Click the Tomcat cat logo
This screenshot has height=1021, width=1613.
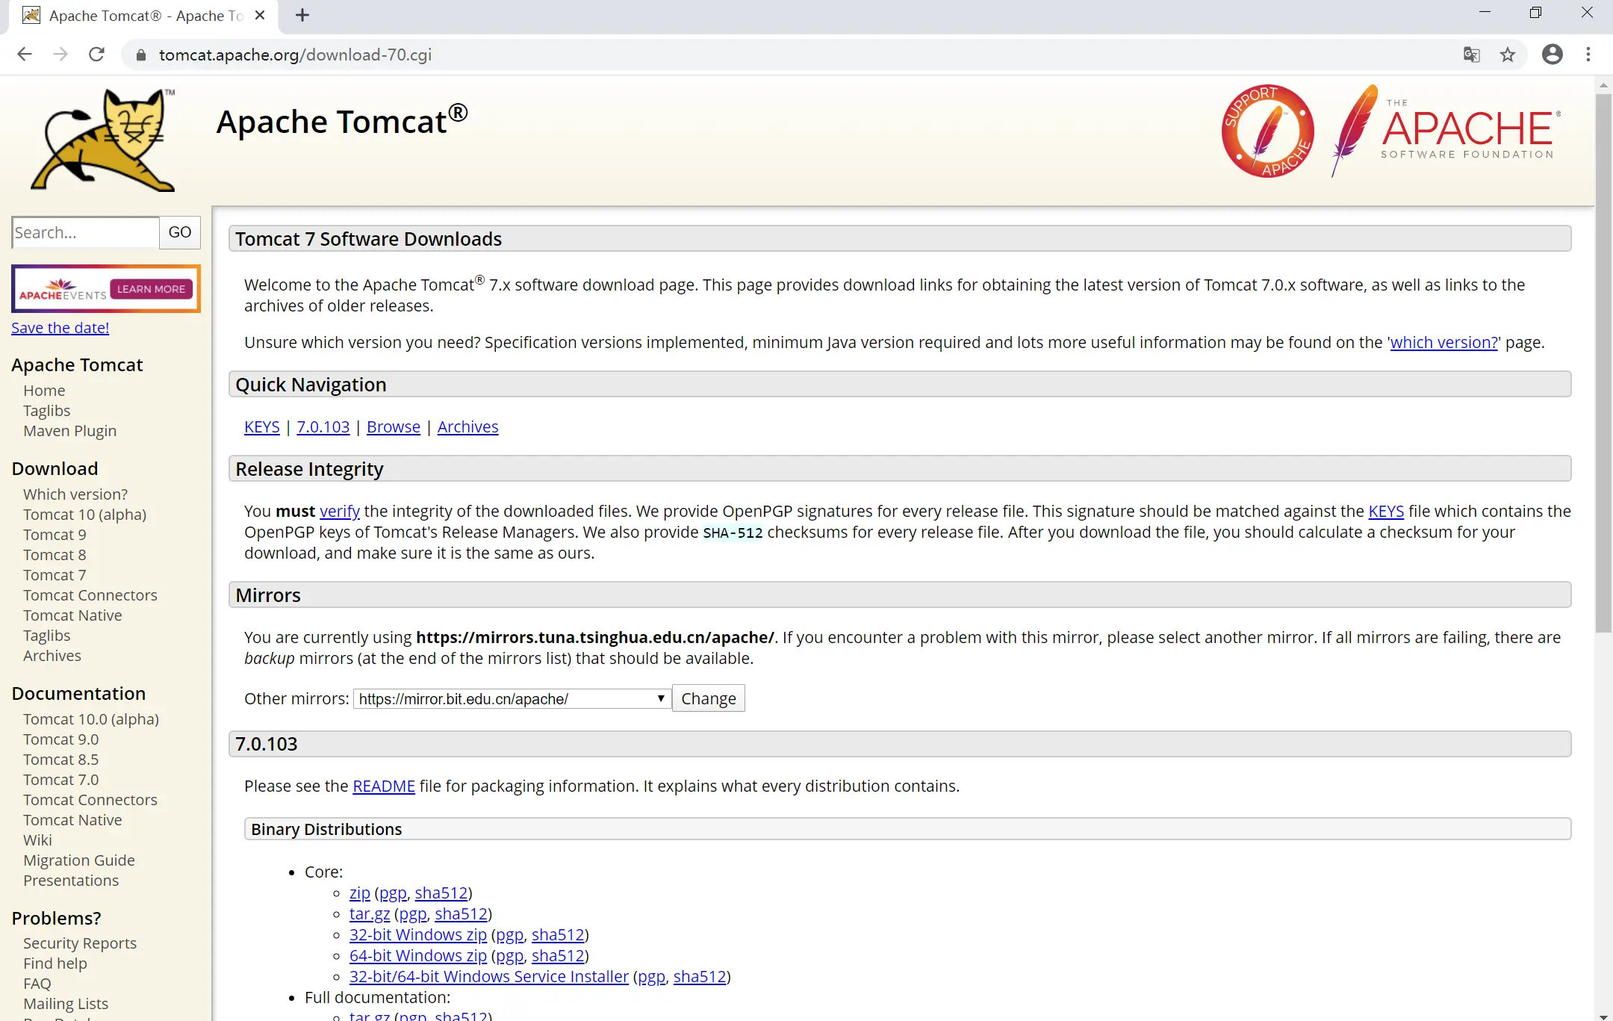pos(103,140)
